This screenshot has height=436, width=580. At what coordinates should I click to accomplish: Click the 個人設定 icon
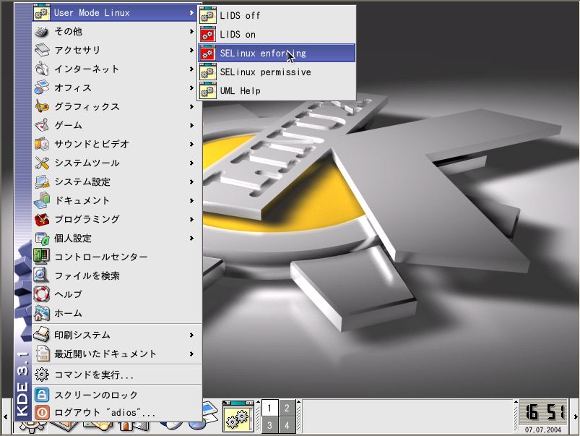click(41, 238)
